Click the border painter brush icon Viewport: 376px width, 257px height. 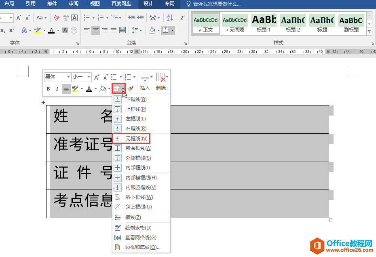click(131, 89)
